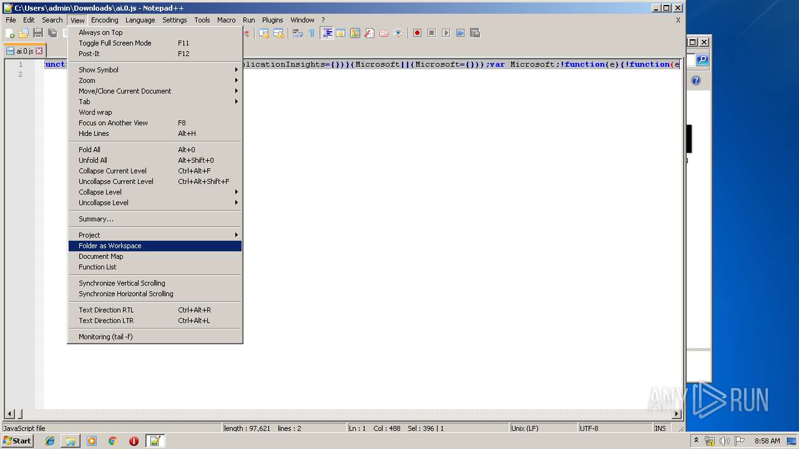The width and height of the screenshot is (799, 449).
Task: Toggle Synchronize Vertical Scrolling menu entry
Action: point(155,283)
